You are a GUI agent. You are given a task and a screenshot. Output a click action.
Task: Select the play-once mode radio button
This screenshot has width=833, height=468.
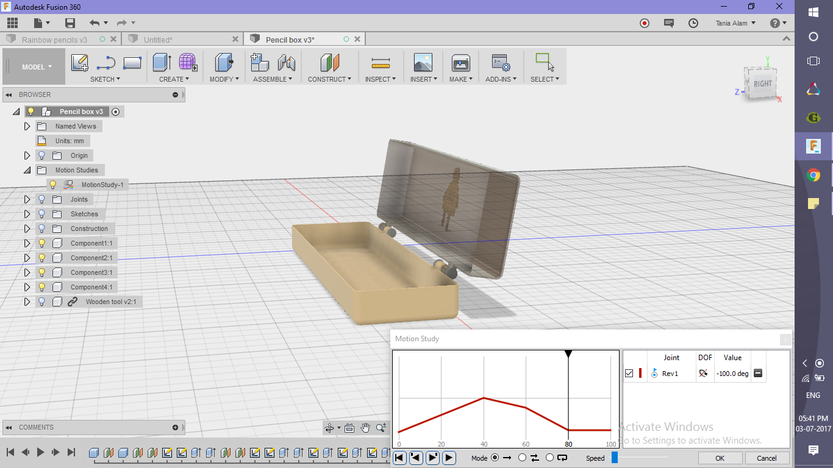click(495, 458)
